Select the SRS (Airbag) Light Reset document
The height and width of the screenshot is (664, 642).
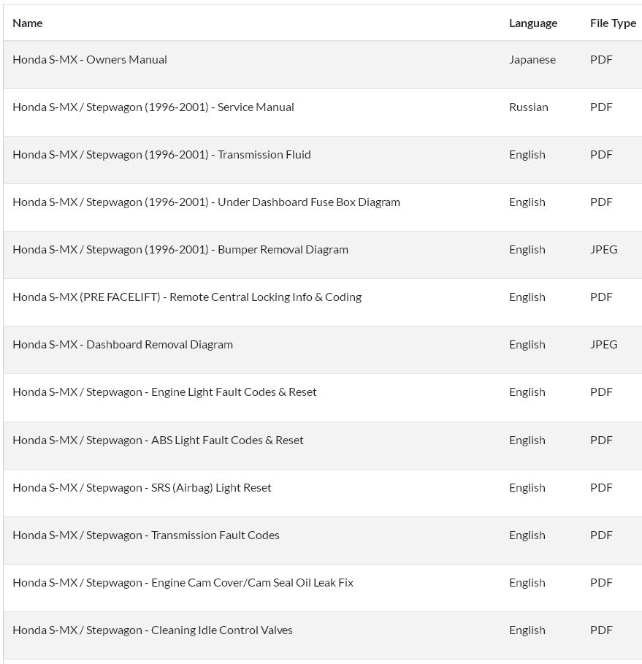tap(142, 488)
